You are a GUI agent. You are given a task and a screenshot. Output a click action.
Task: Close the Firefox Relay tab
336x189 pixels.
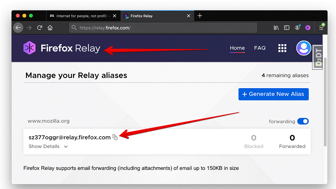tap(189, 16)
